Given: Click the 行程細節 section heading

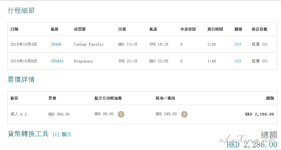Looking at the screenshot, I should pyautogui.click(x=21, y=10).
